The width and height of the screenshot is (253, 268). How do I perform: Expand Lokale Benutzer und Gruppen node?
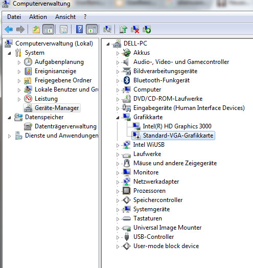point(19,90)
